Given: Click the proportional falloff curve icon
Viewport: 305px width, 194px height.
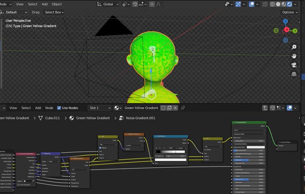Looking at the screenshot, I should [158, 4].
